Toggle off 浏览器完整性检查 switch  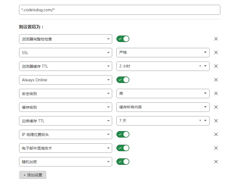[123, 39]
